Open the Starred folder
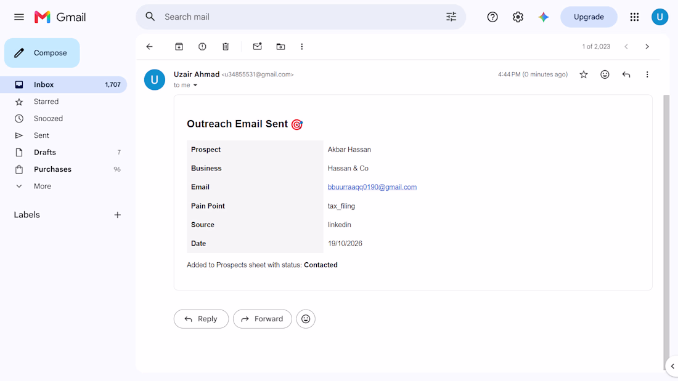Viewport: 678px width, 381px height. coord(46,102)
